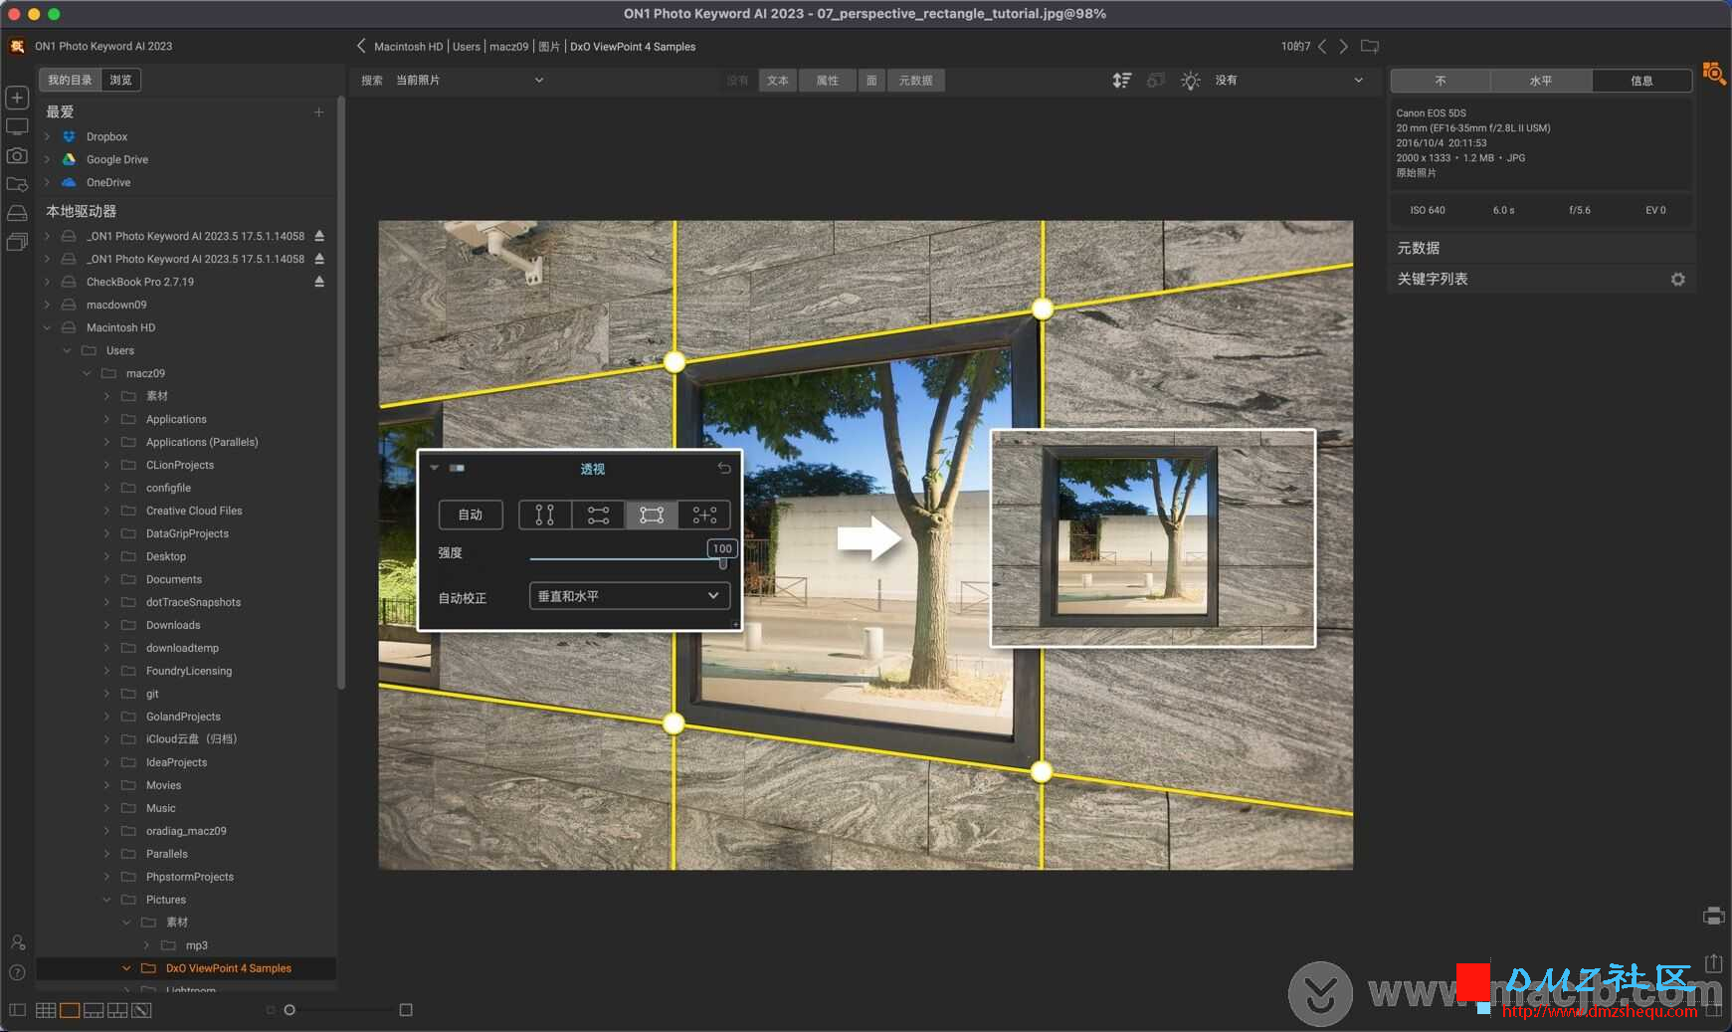Toggle the 属性 filter button

click(828, 81)
